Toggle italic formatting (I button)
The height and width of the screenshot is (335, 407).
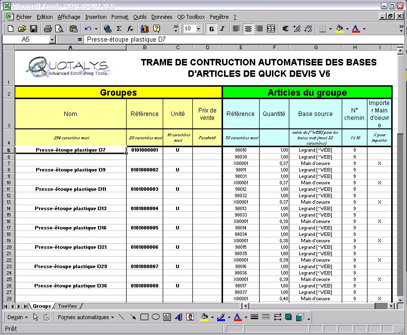(222, 29)
